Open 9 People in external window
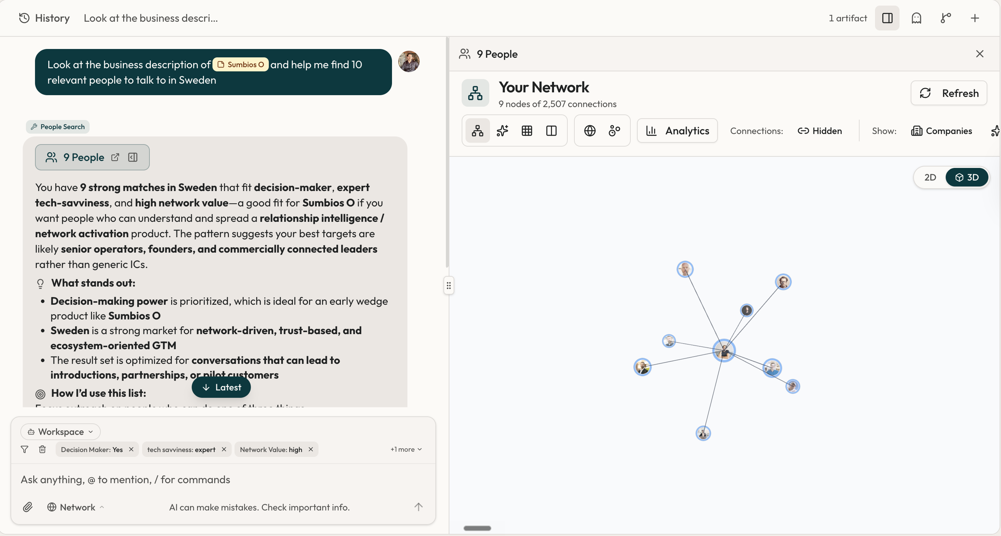 (115, 157)
